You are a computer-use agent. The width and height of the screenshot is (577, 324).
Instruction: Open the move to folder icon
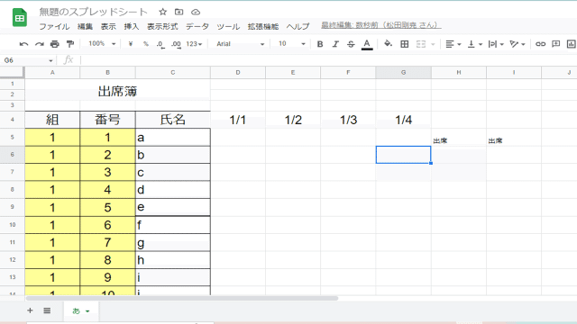(x=179, y=12)
